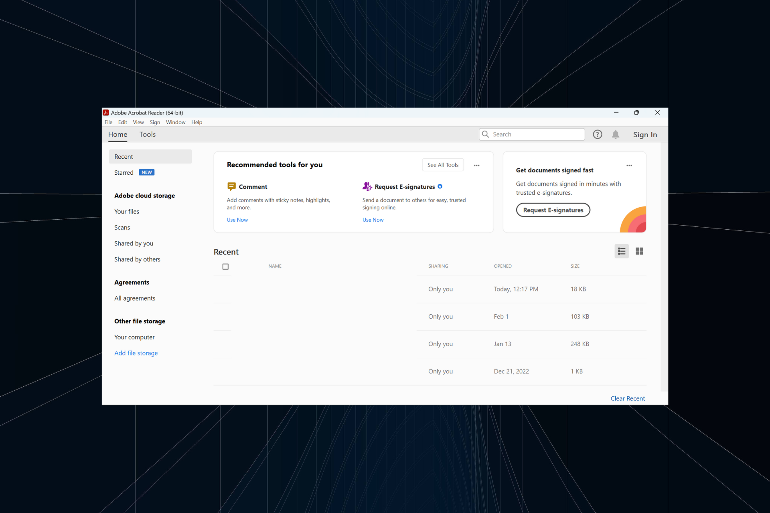770x513 pixels.
Task: Switch to the Home tab
Action: tap(118, 135)
